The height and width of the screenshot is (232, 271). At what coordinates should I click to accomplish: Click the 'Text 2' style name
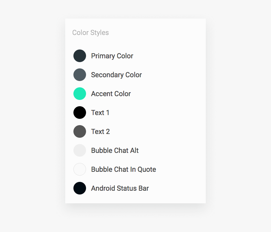[101, 131]
